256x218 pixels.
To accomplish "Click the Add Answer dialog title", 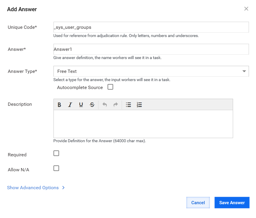I will 22,9.
